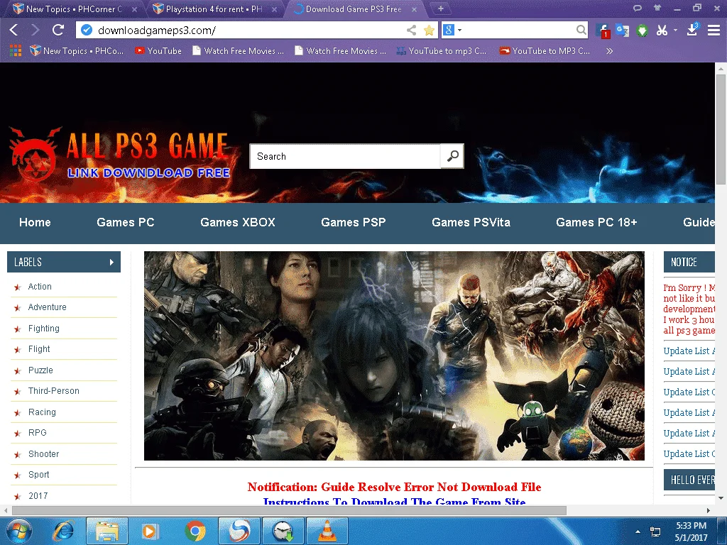The width and height of the screenshot is (727, 545).
Task: Launch Internet Explorer from taskbar
Action: point(63,531)
